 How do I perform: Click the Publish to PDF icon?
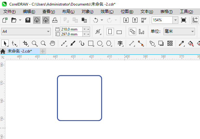[x=144, y=20]
